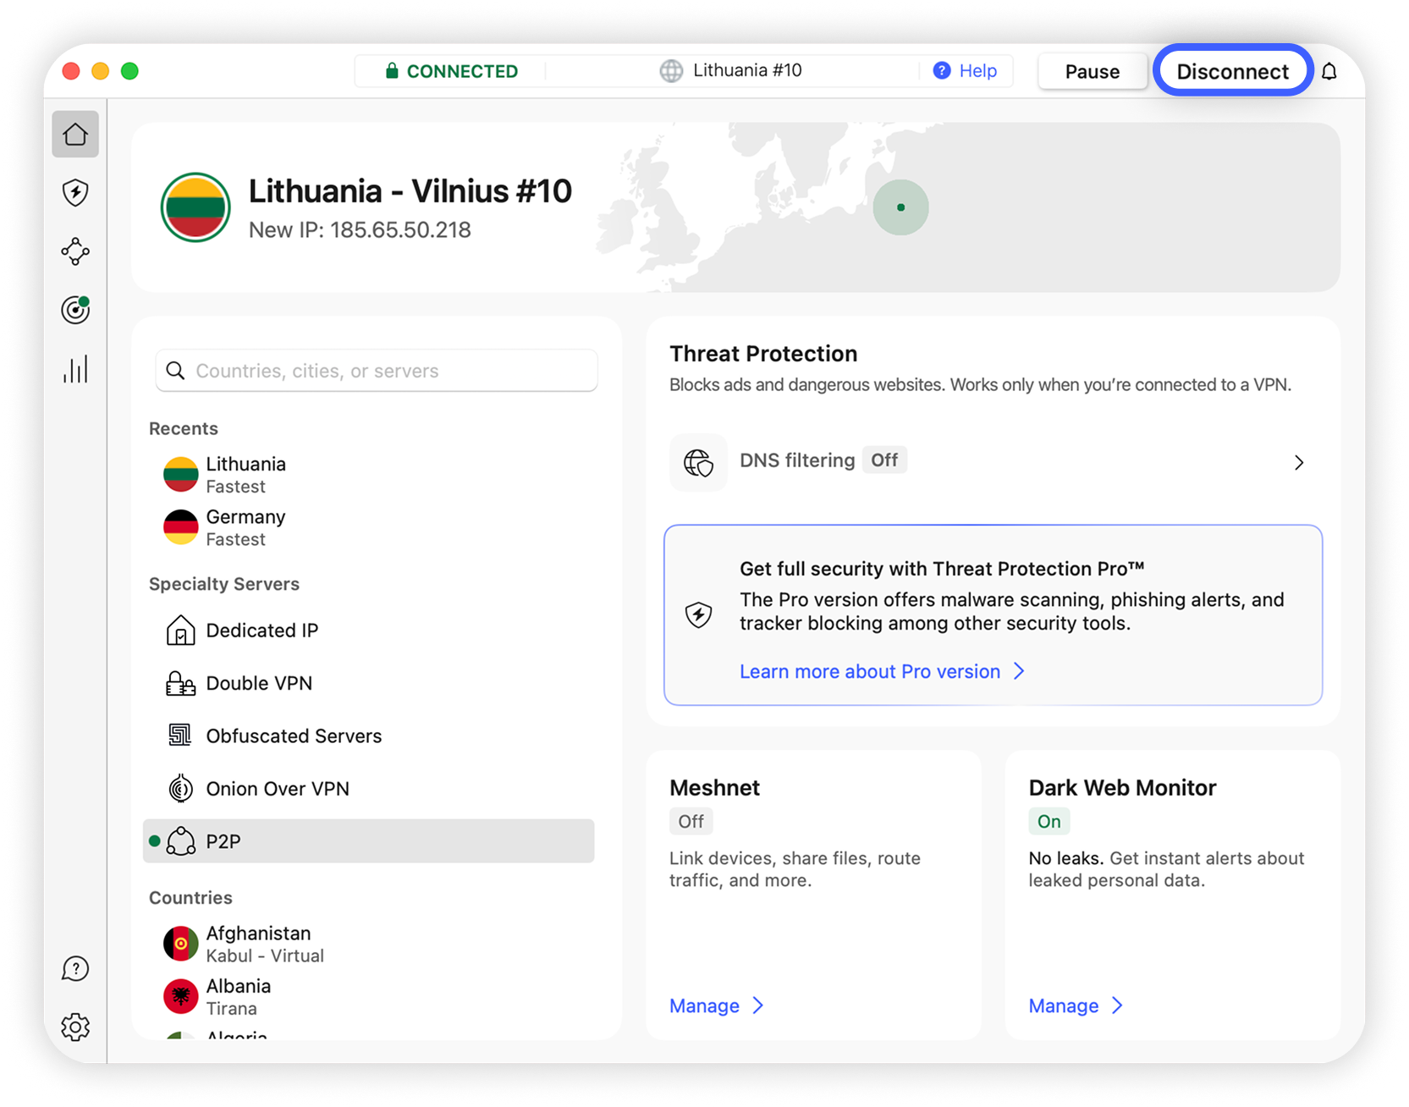Open Dark Web Monitor Manage chevron
The height and width of the screenshot is (1107, 1409).
[1117, 1005]
